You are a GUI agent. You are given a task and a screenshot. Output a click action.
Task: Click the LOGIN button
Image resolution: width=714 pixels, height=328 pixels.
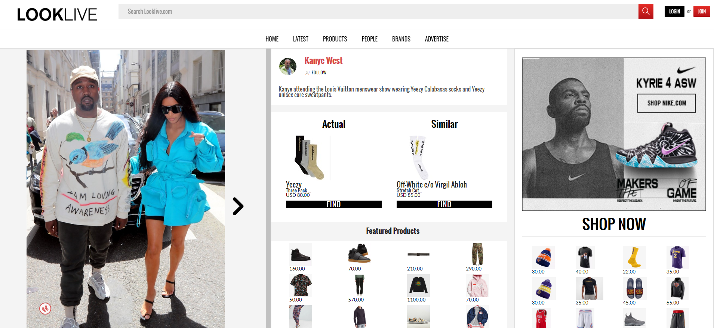click(674, 12)
